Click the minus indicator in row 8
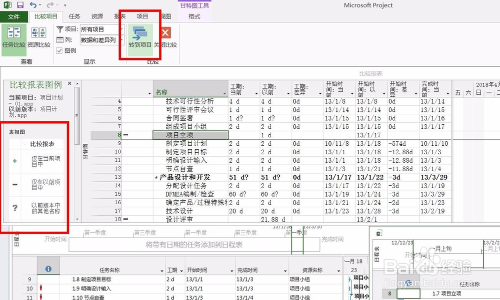 point(126,135)
